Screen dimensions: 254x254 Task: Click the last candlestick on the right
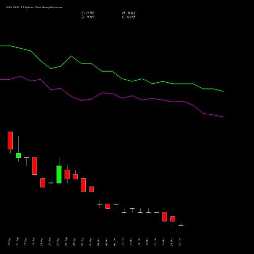[x=181, y=225]
